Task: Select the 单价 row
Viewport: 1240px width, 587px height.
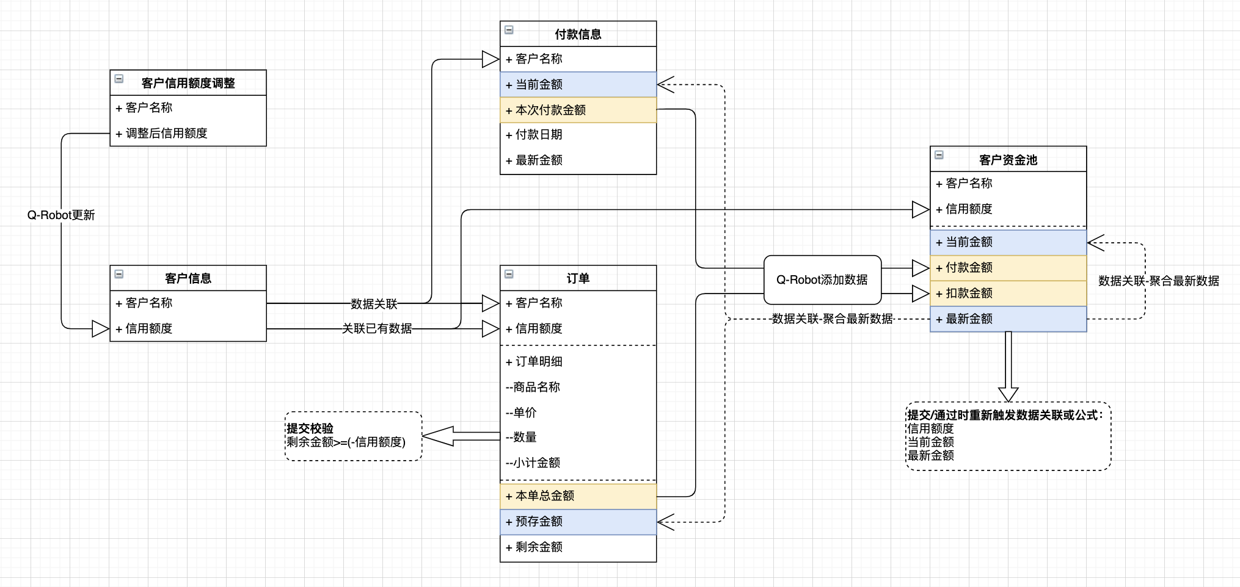Action: (x=578, y=413)
